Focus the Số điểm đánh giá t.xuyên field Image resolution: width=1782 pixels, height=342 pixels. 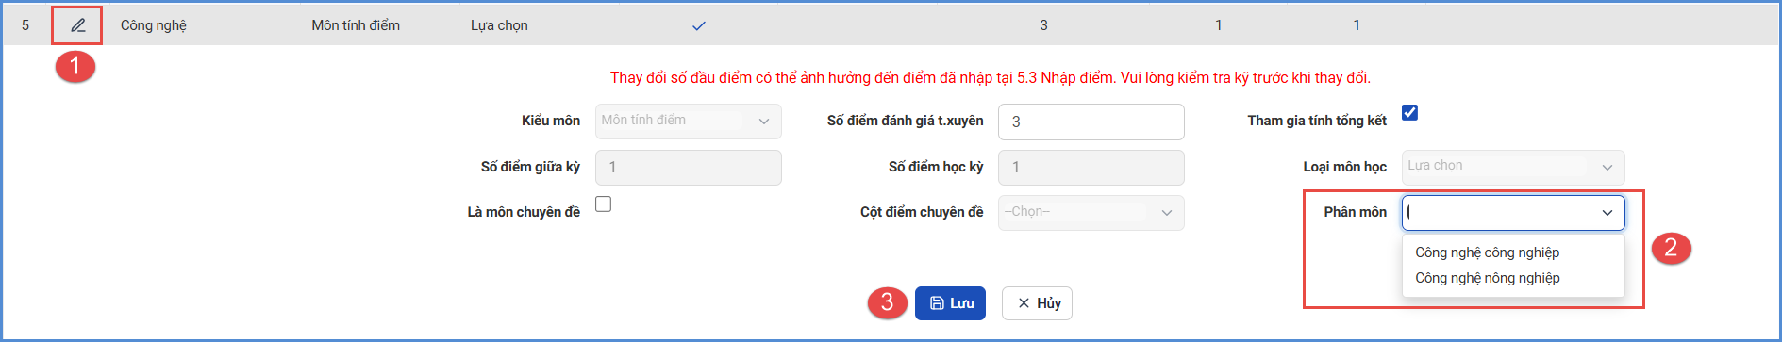click(x=1091, y=122)
